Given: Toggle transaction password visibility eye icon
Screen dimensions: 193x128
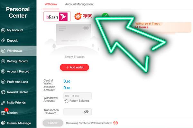Looking at the screenshot, I should tap(86, 112).
